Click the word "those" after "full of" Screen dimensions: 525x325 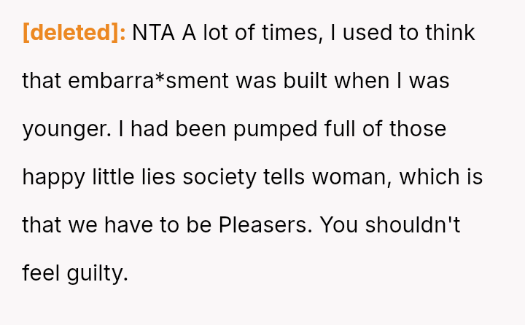[417, 129]
